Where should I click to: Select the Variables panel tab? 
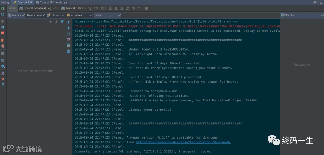click(x=76, y=15)
